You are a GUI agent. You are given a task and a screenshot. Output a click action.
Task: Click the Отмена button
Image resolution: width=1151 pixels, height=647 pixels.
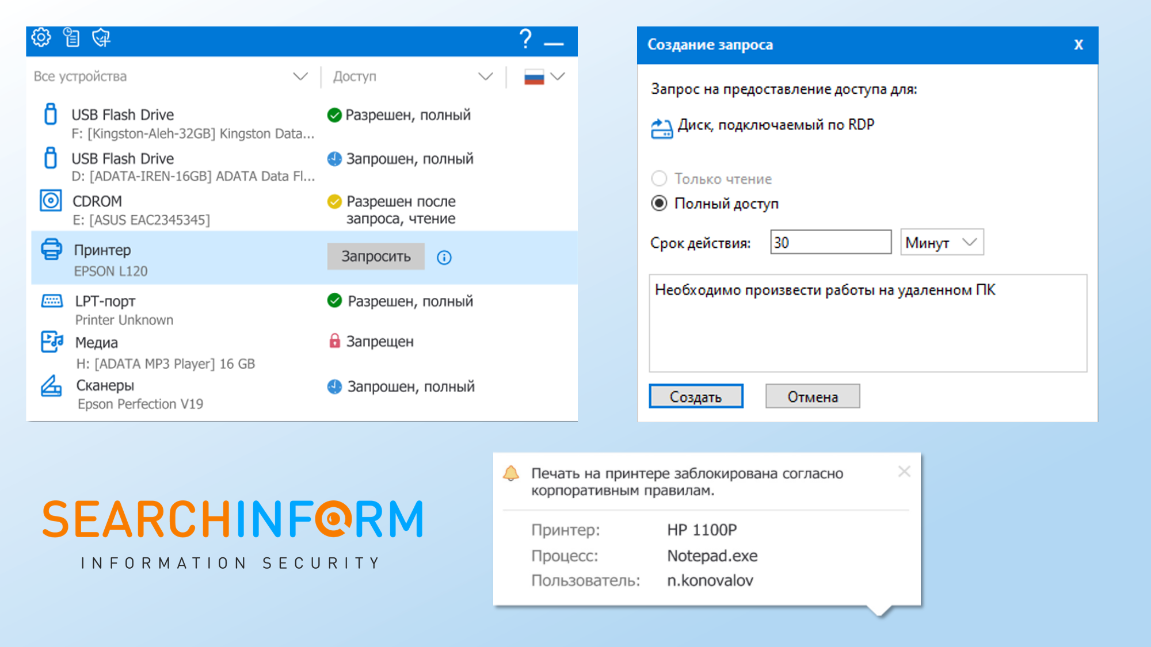tap(813, 397)
